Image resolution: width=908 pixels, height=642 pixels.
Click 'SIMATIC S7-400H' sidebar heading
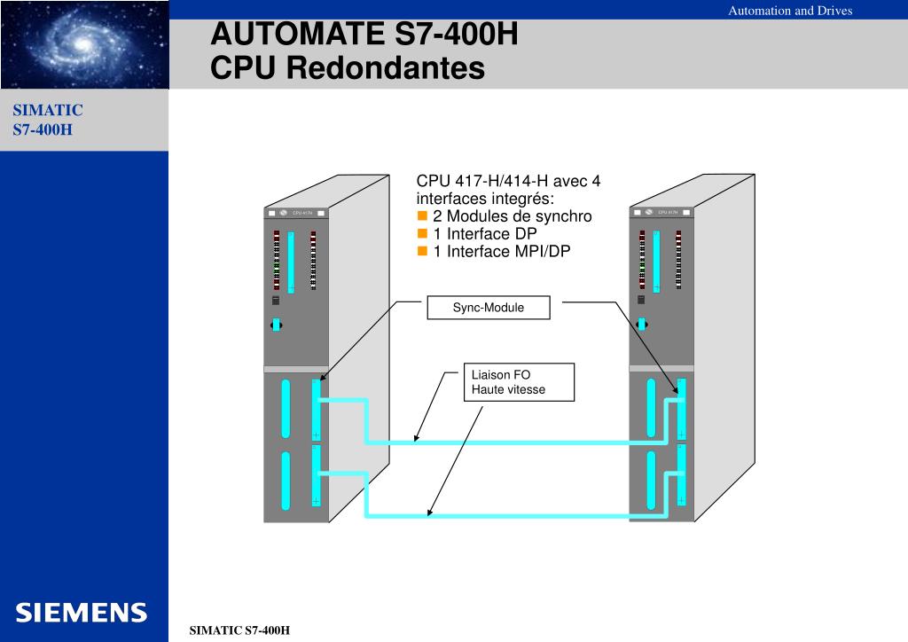[48, 120]
